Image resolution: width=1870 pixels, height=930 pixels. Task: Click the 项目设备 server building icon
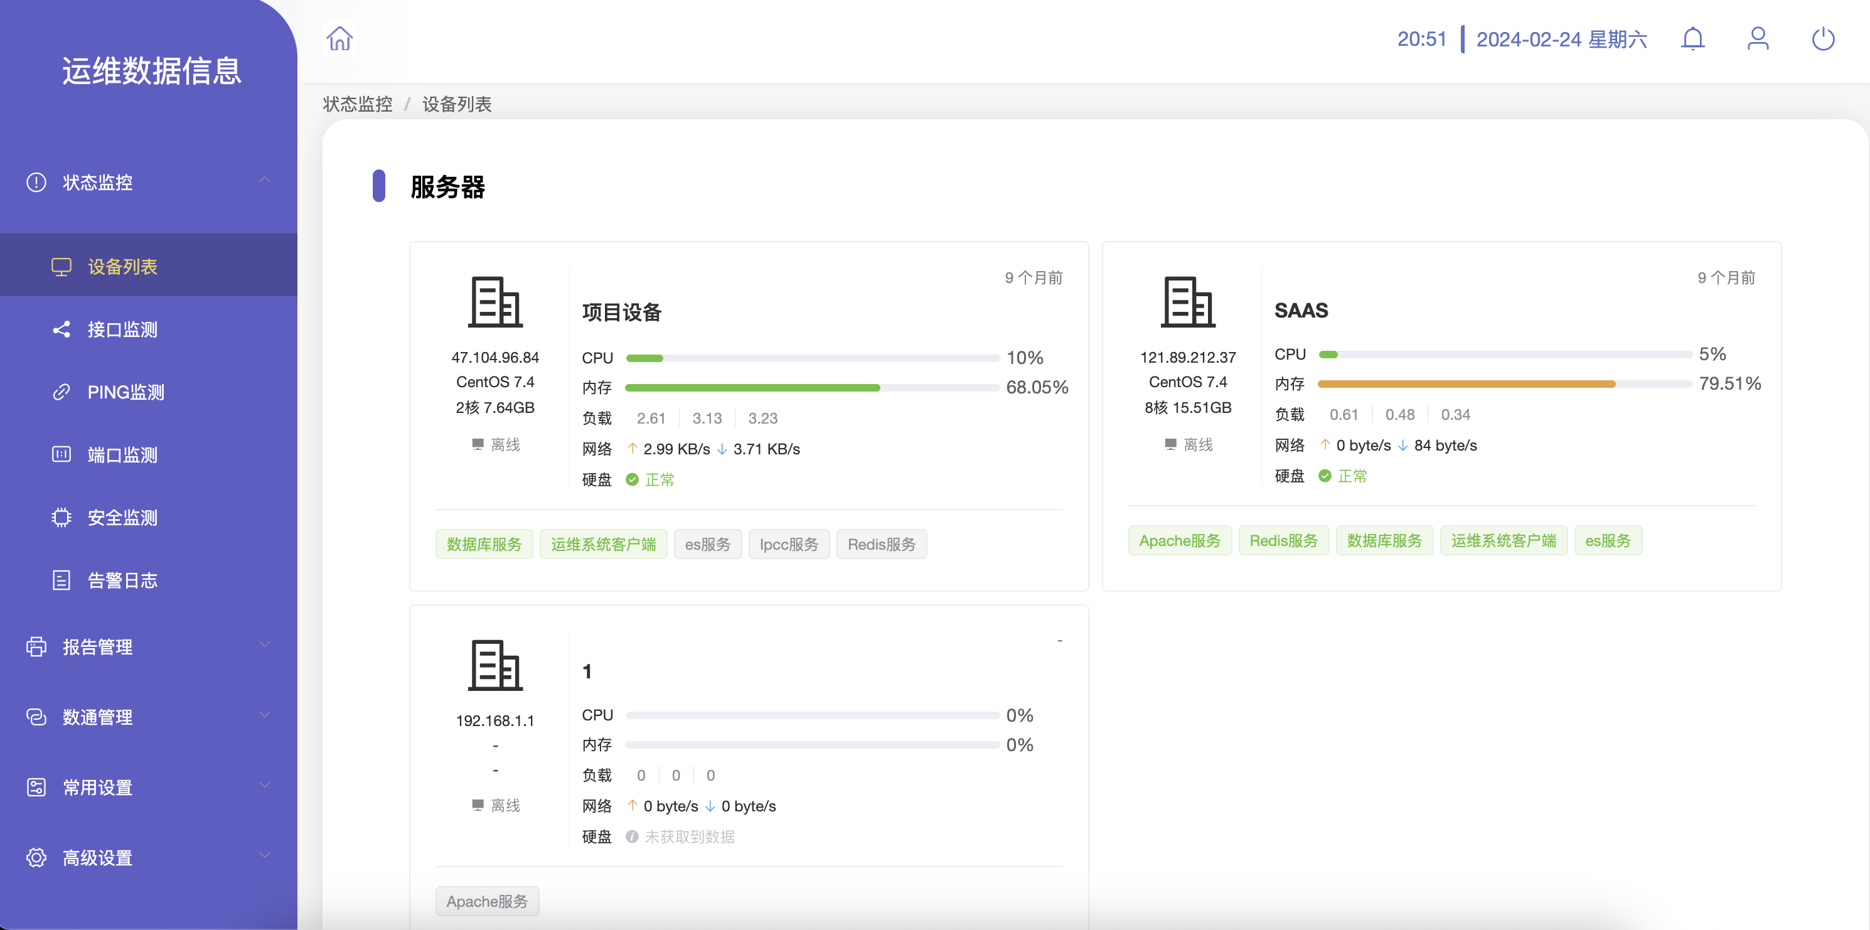[495, 301]
